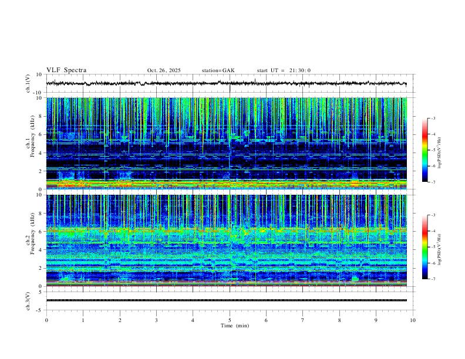This screenshot has width=465, height=359.
Task: Click the ch.3 voltage trace band
Action: [226, 300]
